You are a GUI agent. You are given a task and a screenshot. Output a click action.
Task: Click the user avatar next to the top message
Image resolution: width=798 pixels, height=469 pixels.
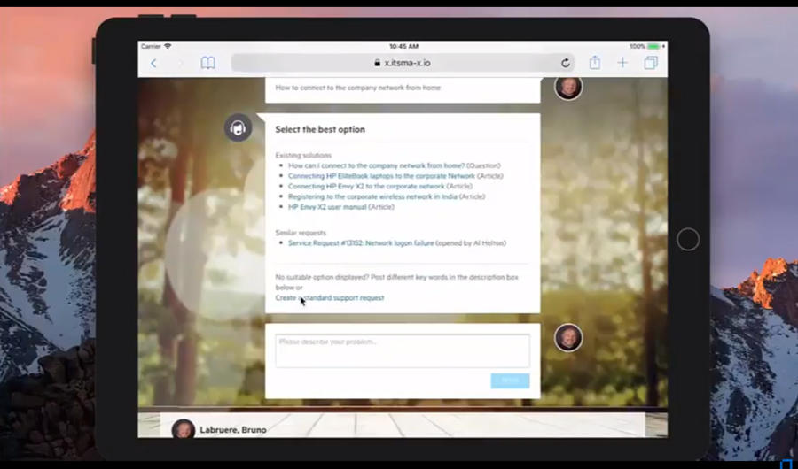pos(568,87)
